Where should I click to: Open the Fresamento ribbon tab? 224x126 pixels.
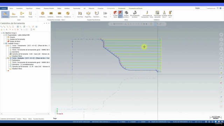click(x=122, y=8)
